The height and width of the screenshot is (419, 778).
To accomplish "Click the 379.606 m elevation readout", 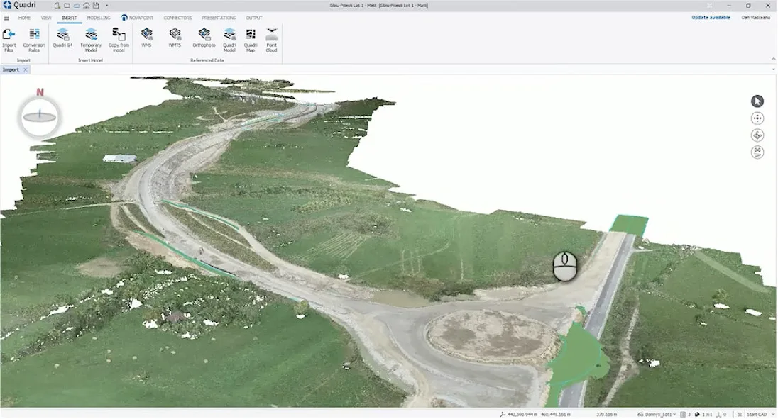I will click(x=606, y=415).
